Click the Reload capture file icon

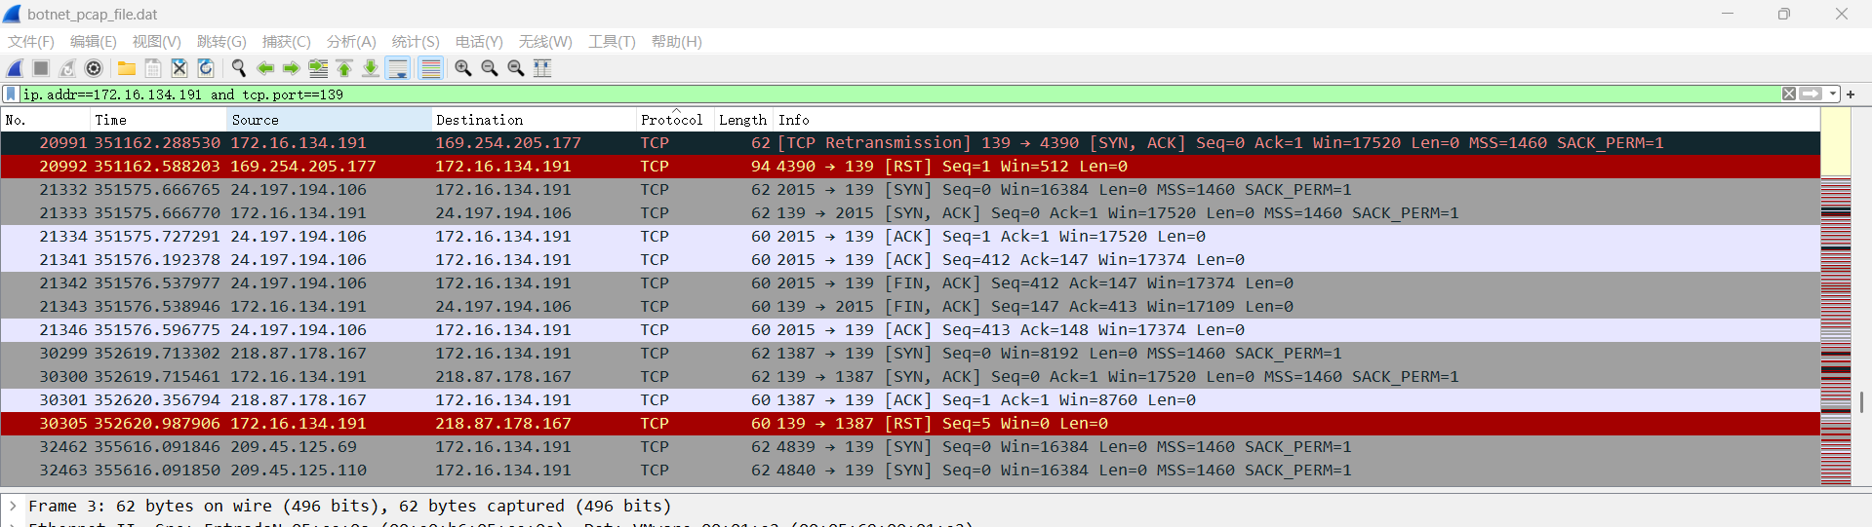click(x=206, y=68)
